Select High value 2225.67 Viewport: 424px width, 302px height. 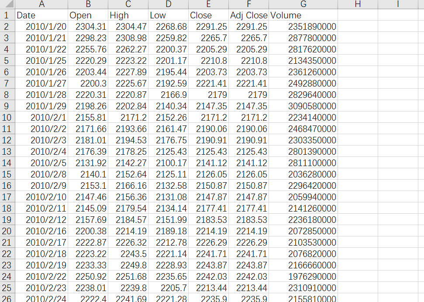(x=128, y=83)
